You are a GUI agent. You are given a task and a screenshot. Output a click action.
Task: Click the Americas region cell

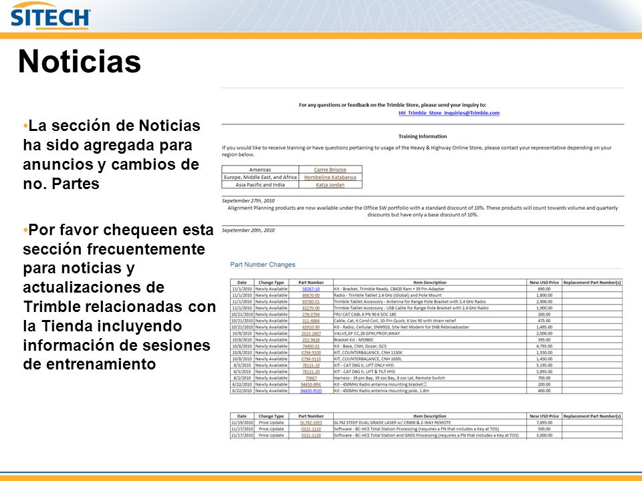coord(260,169)
